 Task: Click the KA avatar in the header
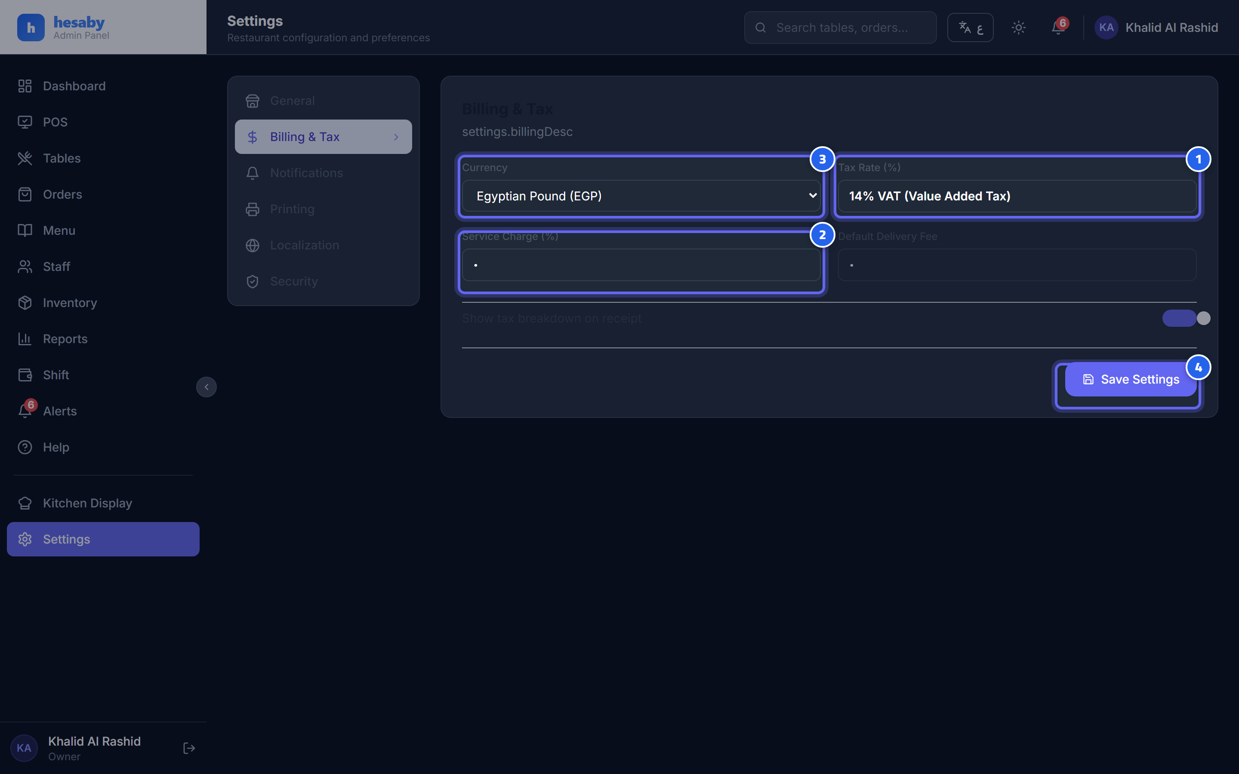(x=1106, y=28)
